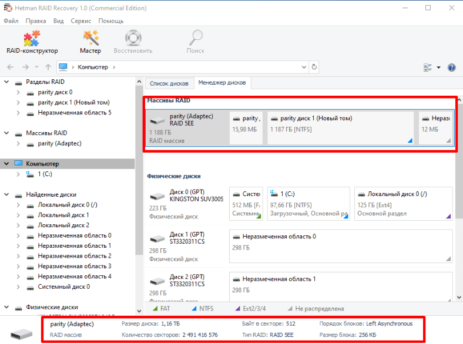This screenshot has width=463, height=344.
Task: Select Неразмеченная область 4 in tree
Action: (x=75, y=276)
